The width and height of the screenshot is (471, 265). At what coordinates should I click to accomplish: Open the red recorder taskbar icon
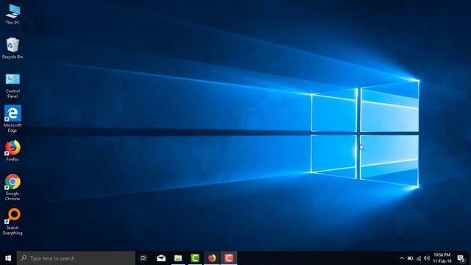229,258
